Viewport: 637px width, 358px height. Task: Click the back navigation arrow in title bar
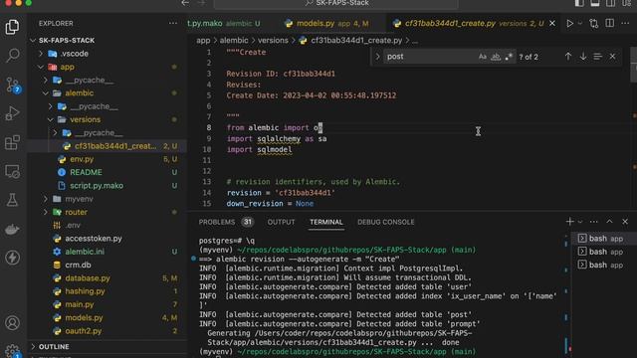click(185, 3)
